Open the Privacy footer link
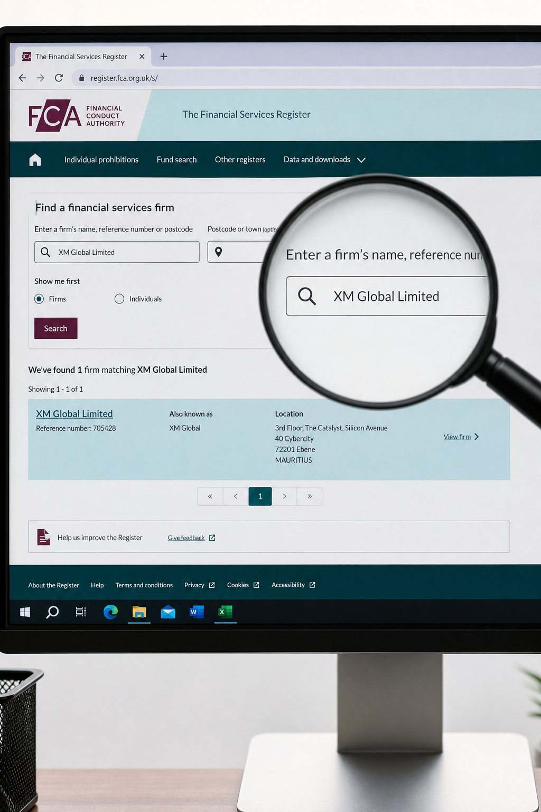 [194, 585]
